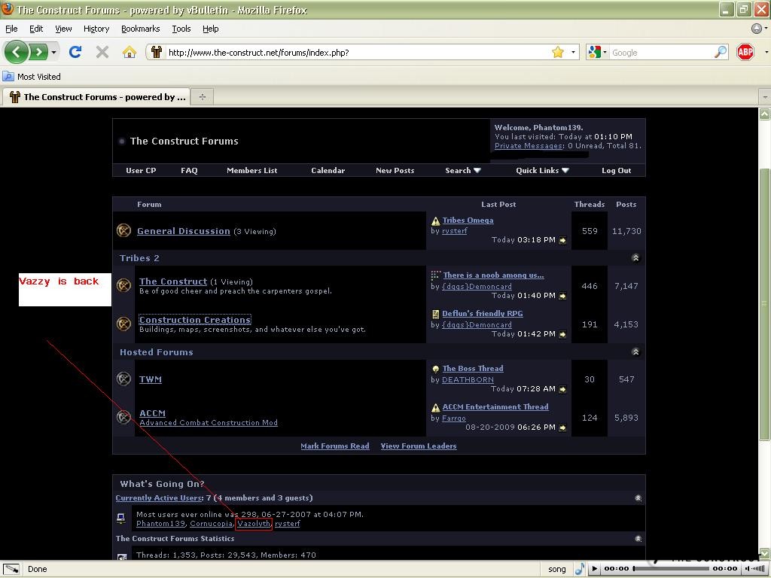The height and width of the screenshot is (578, 771).
Task: Collapse The Construct Forums Statistics section
Action: [638, 539]
